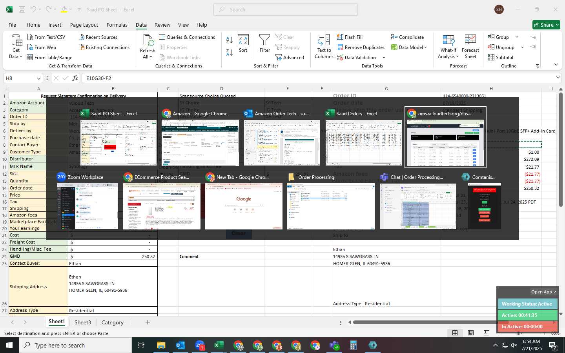Screen dimensions: 565x353
Task: Switch to Saad Orders - Excel thumbnail
Action: 363,138
